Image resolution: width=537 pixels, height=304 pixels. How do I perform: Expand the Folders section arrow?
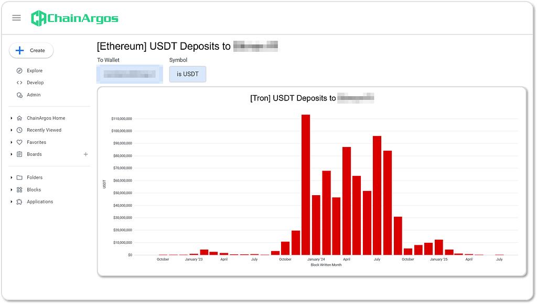(x=12, y=178)
